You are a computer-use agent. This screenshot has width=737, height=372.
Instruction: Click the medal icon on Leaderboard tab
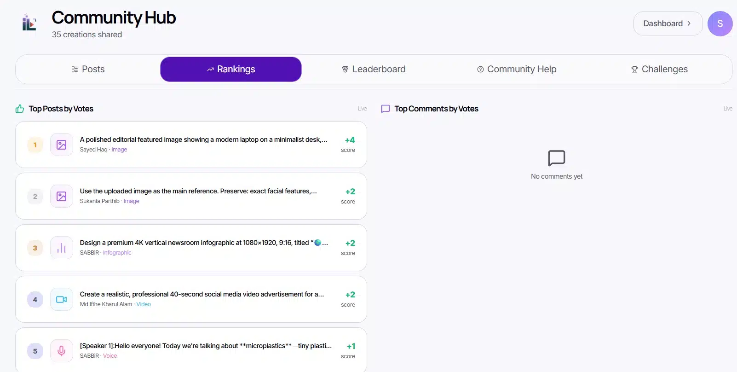(345, 69)
